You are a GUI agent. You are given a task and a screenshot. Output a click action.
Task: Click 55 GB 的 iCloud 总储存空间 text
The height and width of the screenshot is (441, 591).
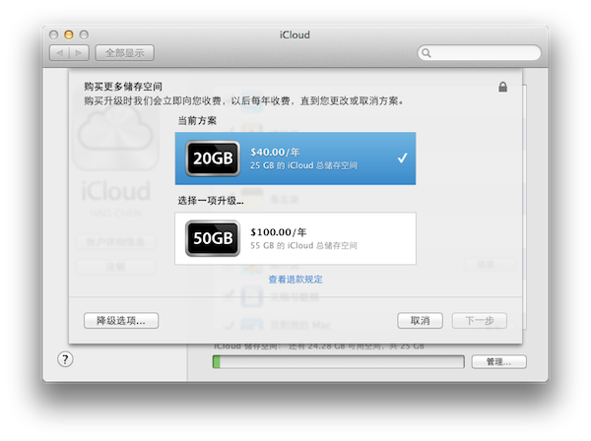tap(303, 245)
